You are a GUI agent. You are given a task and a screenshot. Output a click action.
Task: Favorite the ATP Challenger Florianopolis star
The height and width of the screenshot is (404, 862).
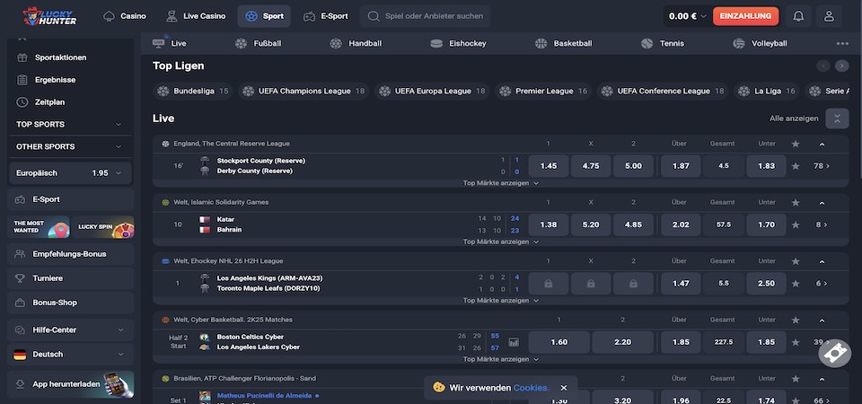click(795, 379)
